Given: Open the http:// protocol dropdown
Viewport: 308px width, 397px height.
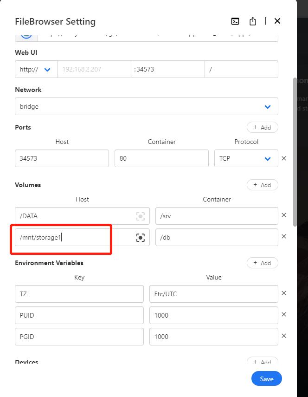Looking at the screenshot, I should pyautogui.click(x=37, y=69).
